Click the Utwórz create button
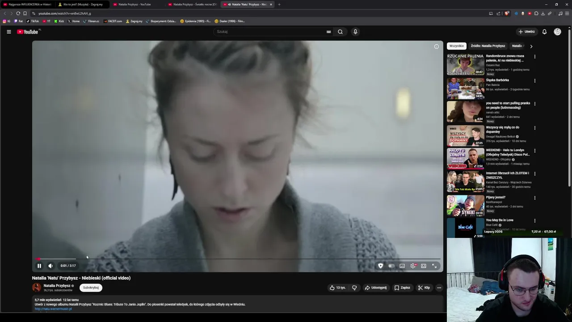The image size is (572, 322). pyautogui.click(x=526, y=32)
